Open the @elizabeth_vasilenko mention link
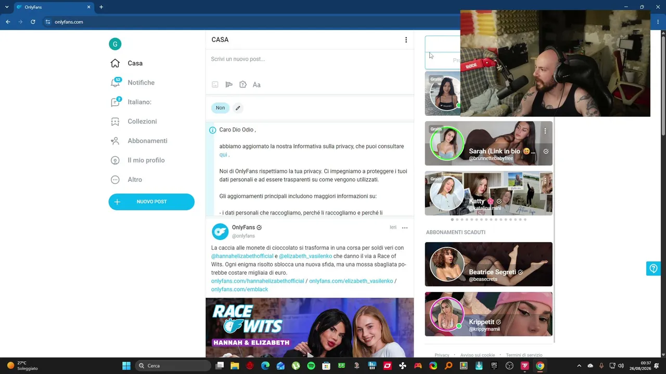This screenshot has width=666, height=374. coord(305,256)
